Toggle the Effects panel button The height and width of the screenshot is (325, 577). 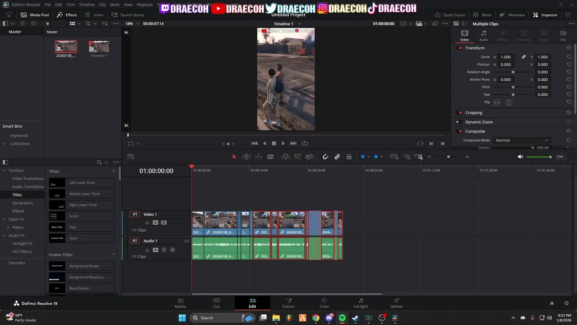[x=67, y=15]
